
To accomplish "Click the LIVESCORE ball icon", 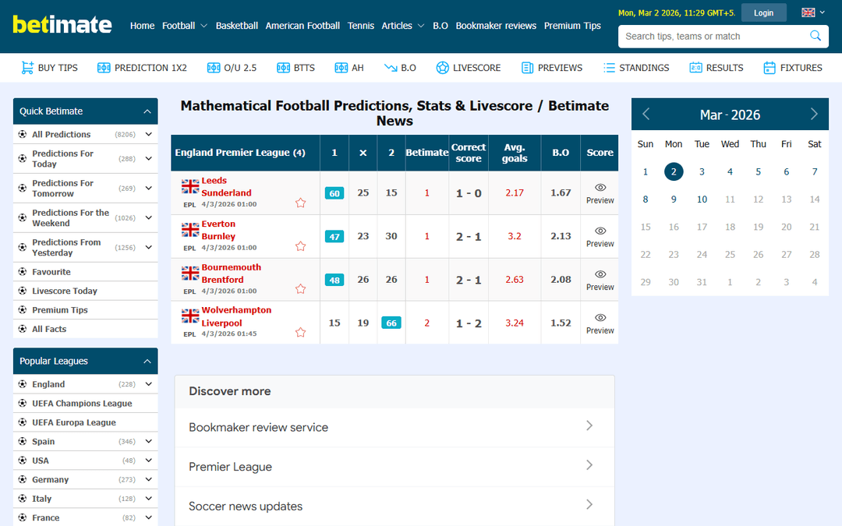I will [443, 68].
